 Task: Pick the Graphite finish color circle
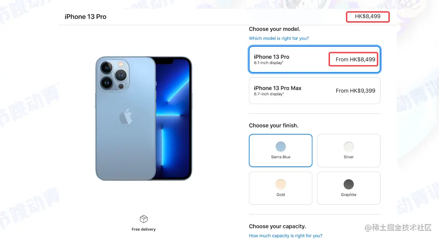point(348,184)
